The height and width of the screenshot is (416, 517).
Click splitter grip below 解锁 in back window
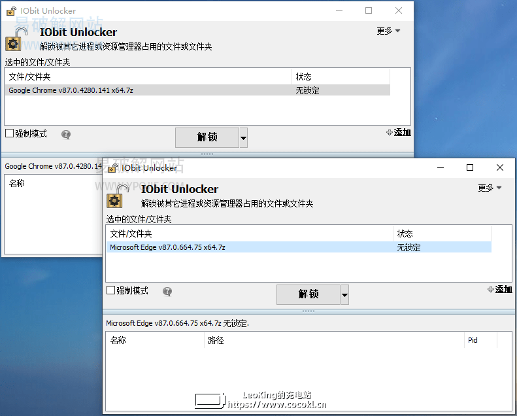[207, 154]
